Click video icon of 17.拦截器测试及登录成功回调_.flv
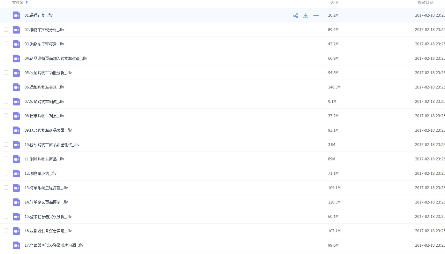Screen dimensions: 445x254 [x=16, y=245]
